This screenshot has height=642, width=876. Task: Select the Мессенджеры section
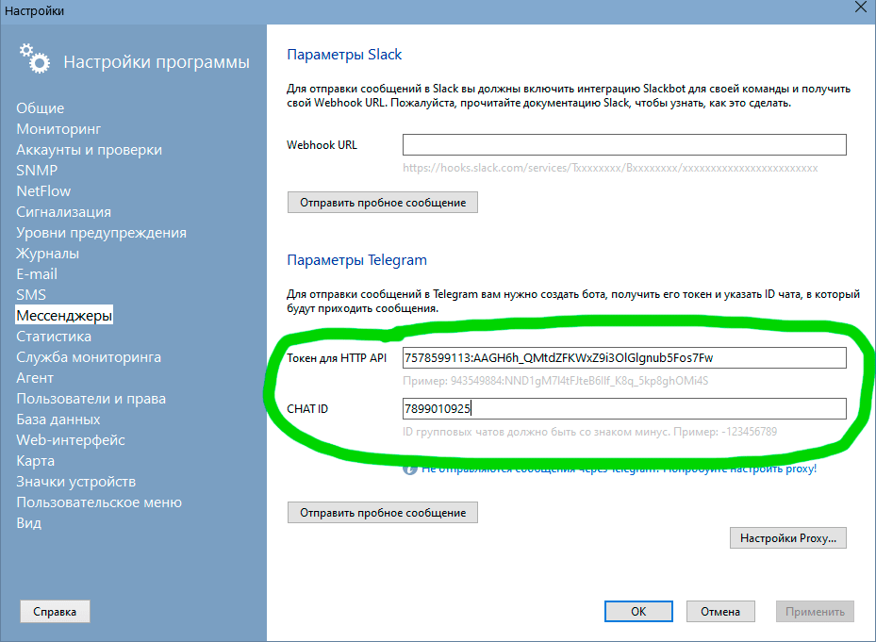tap(64, 315)
